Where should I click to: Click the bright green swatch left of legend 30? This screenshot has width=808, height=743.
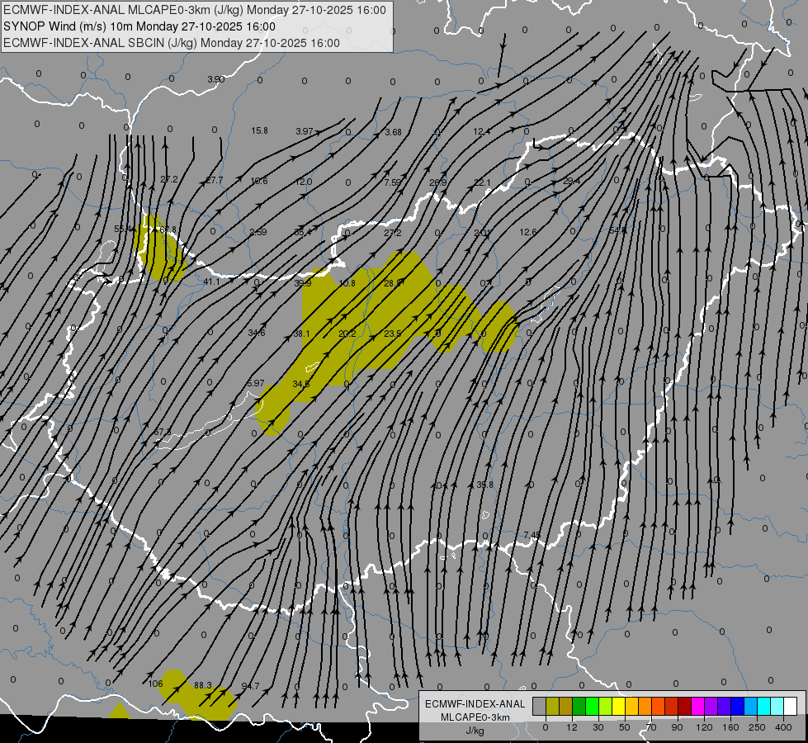tap(592, 707)
